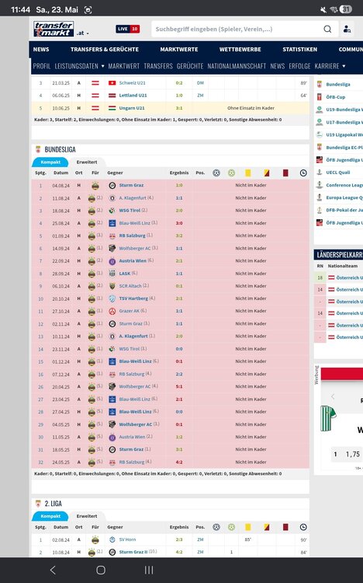Open the Bundesliga section crest icon

[x=38, y=149]
